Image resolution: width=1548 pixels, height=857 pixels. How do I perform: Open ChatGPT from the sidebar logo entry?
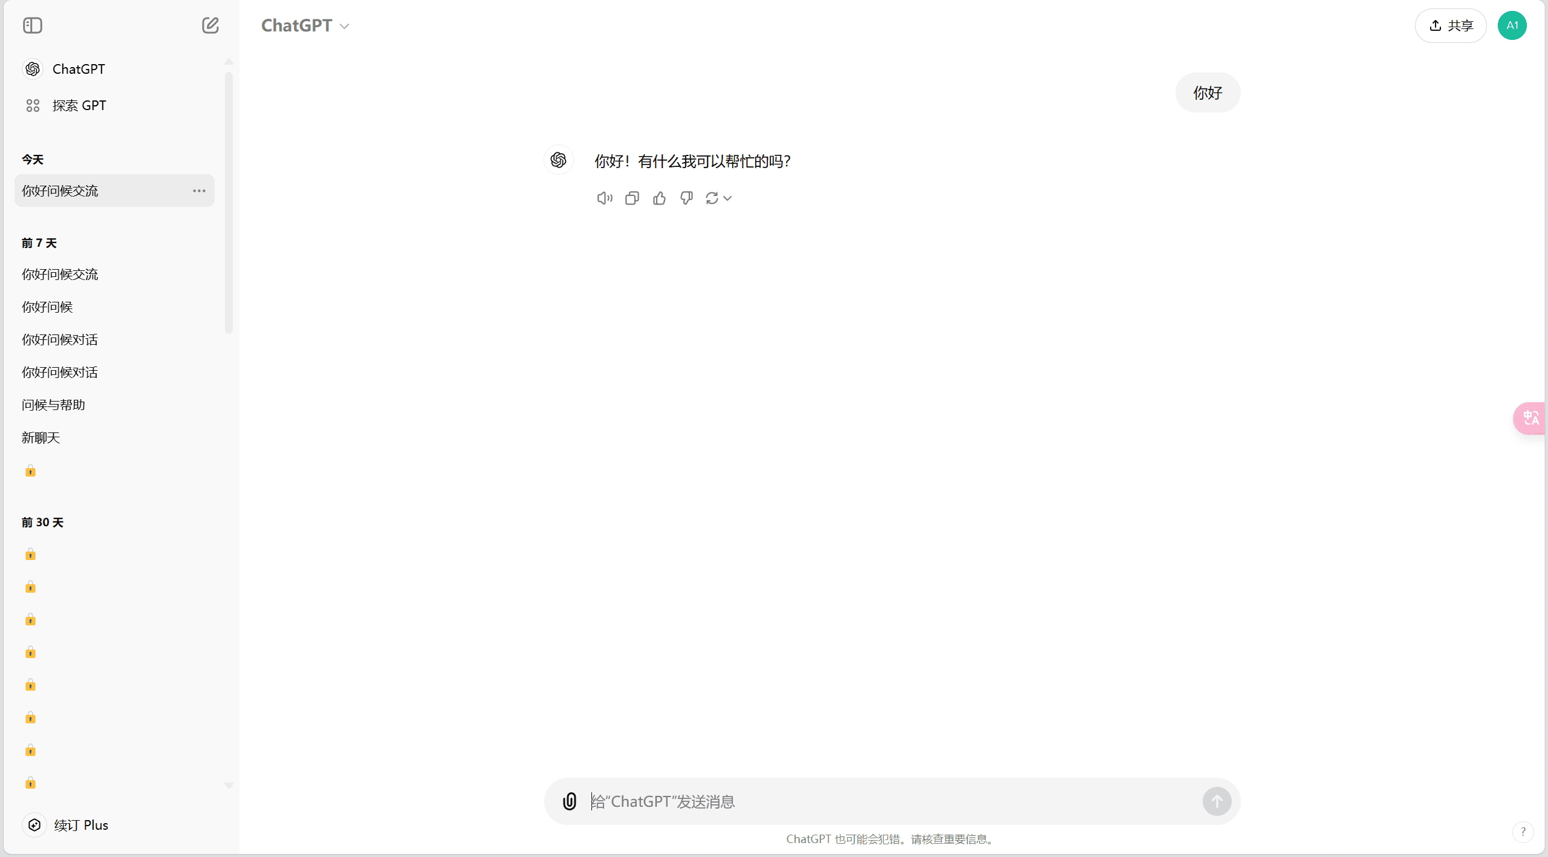(115, 69)
